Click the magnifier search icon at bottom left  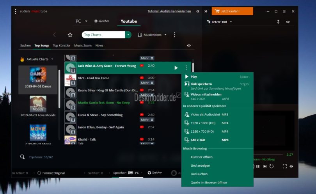coord(22,157)
